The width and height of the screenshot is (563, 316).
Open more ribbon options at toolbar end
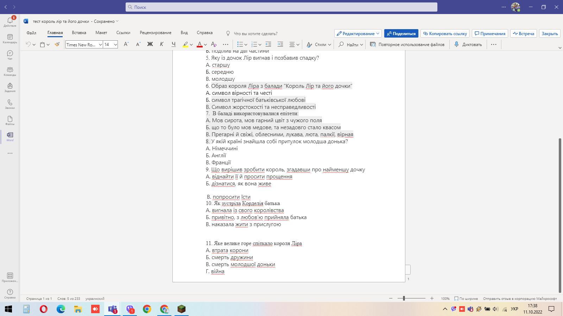click(494, 44)
